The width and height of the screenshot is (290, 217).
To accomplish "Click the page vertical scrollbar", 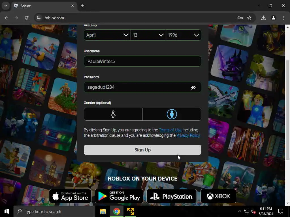I will point(287,110).
